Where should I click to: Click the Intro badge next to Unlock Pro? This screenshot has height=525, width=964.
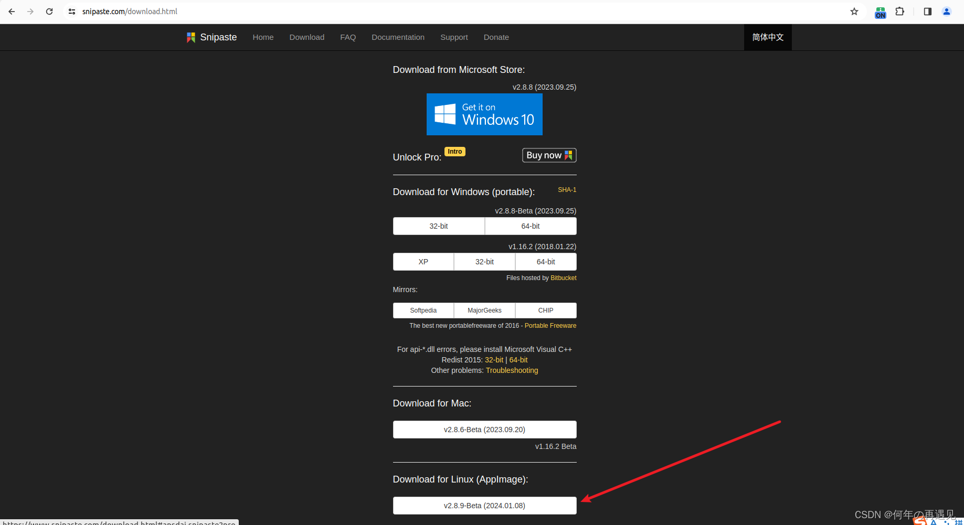(455, 152)
